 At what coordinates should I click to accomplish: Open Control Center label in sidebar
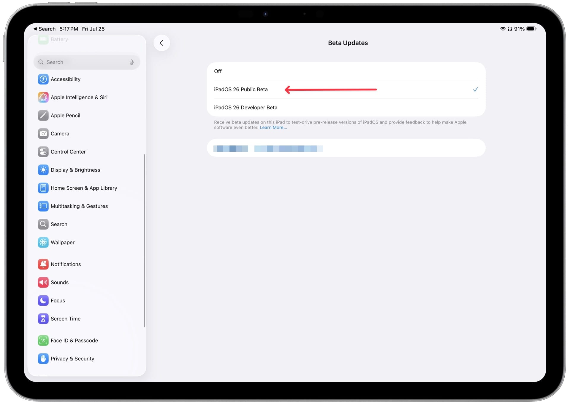pos(68,152)
